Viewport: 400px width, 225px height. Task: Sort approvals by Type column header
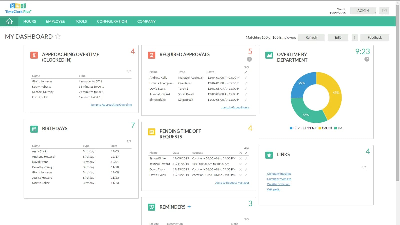182,72
